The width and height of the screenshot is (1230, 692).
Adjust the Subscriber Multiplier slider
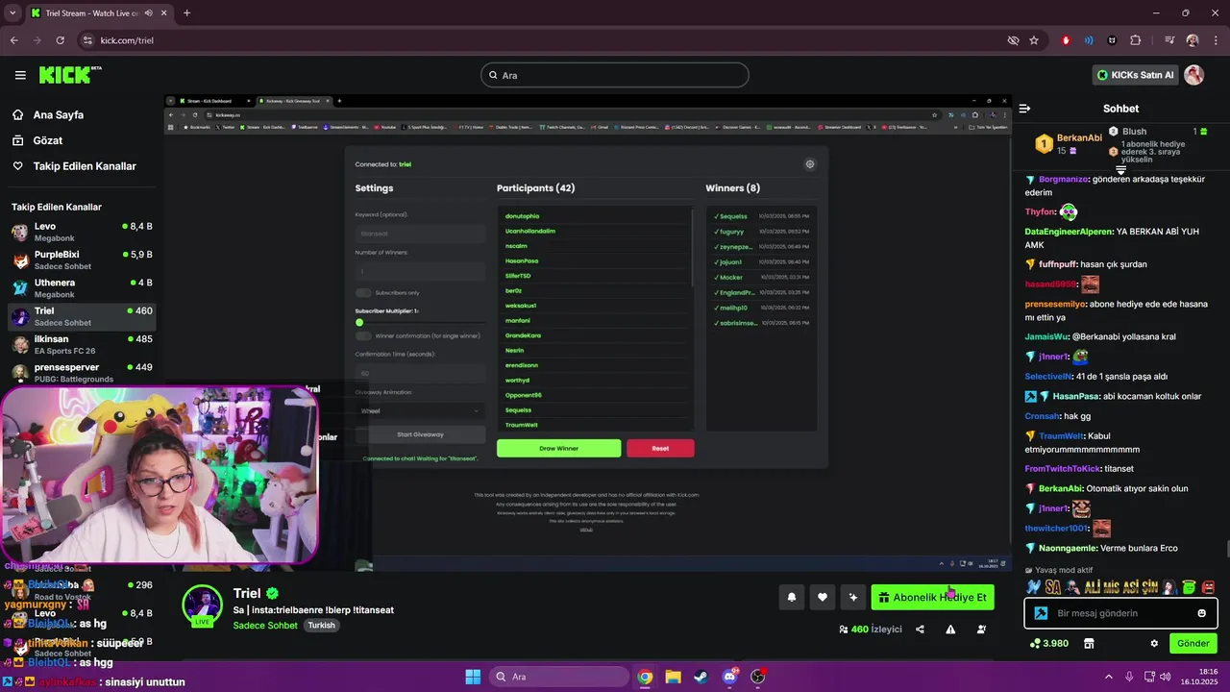click(x=420, y=322)
